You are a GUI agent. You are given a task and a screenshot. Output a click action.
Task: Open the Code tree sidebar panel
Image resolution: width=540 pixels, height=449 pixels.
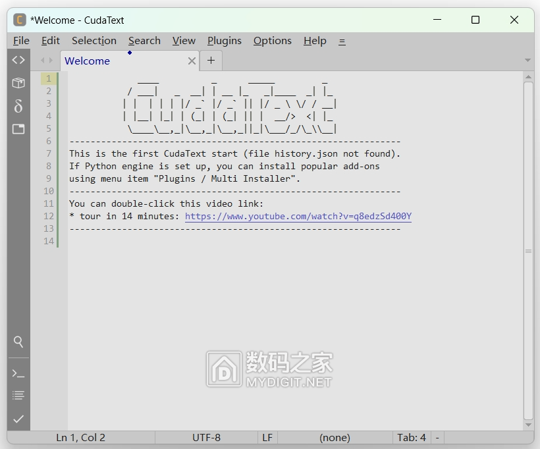tap(18, 60)
